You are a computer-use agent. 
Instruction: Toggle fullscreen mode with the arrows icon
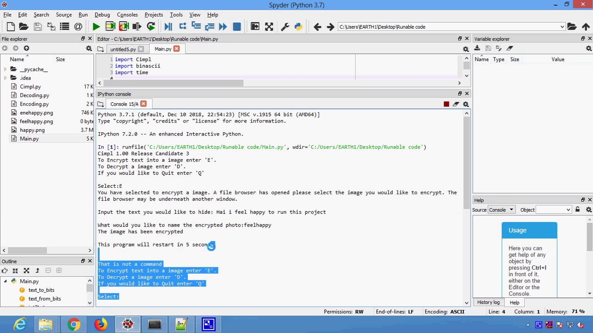point(269,27)
